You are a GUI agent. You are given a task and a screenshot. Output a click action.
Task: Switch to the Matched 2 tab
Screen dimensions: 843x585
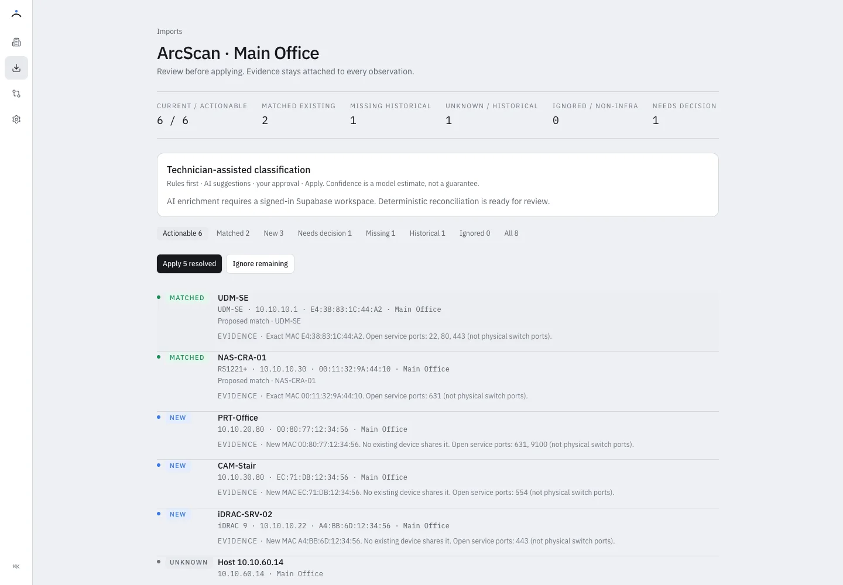pyautogui.click(x=233, y=233)
